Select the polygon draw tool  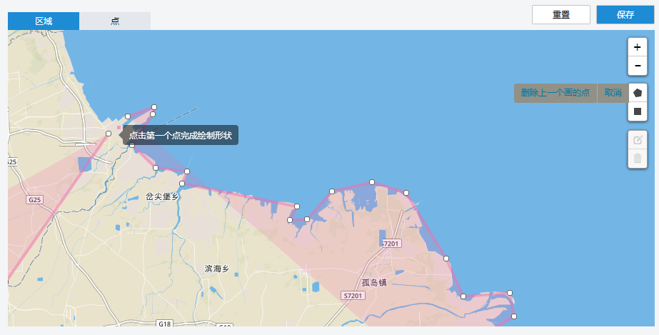637,93
